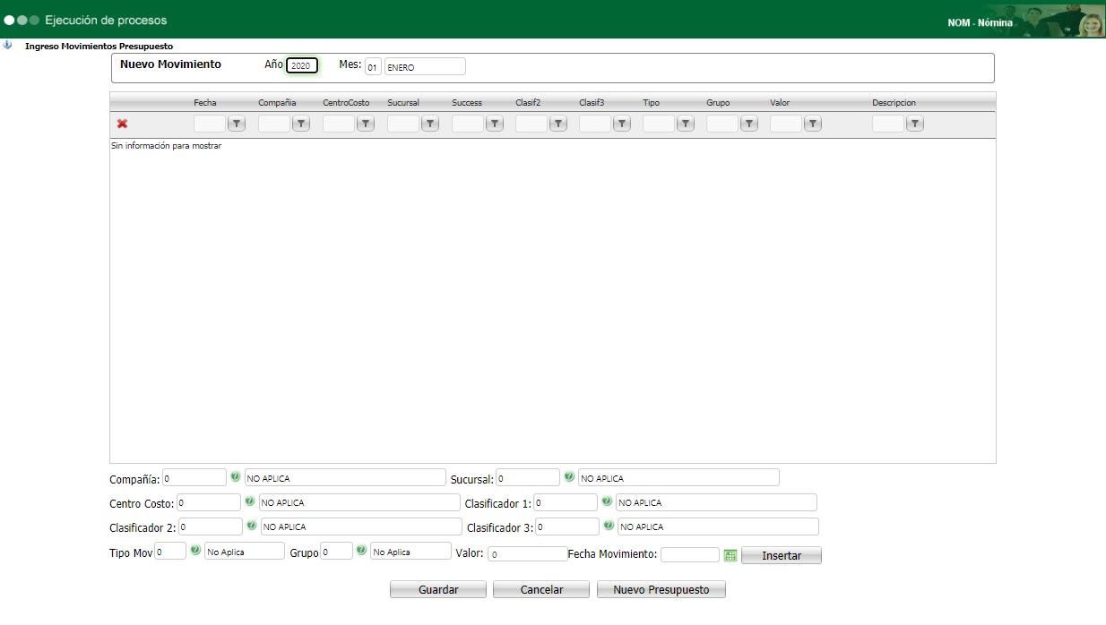
Task: Focus the Valor column filter textbox
Action: [786, 124]
